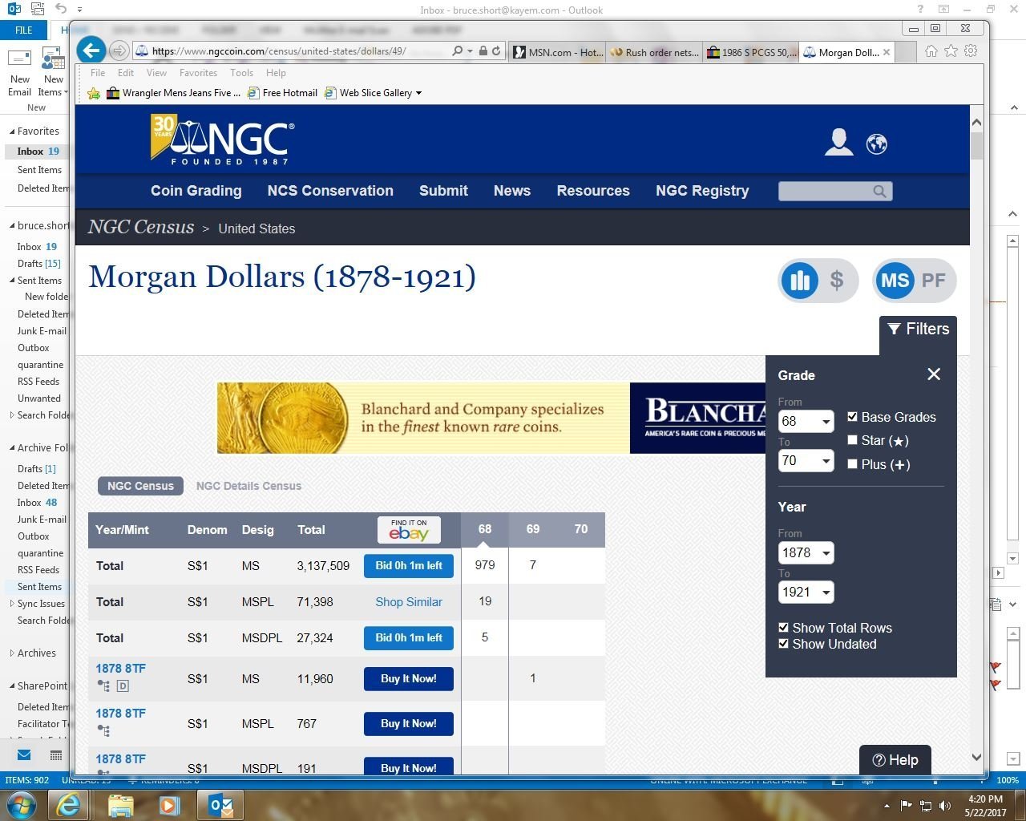Image resolution: width=1026 pixels, height=821 pixels.
Task: Switch to the PF strike type
Action: pyautogui.click(x=934, y=281)
